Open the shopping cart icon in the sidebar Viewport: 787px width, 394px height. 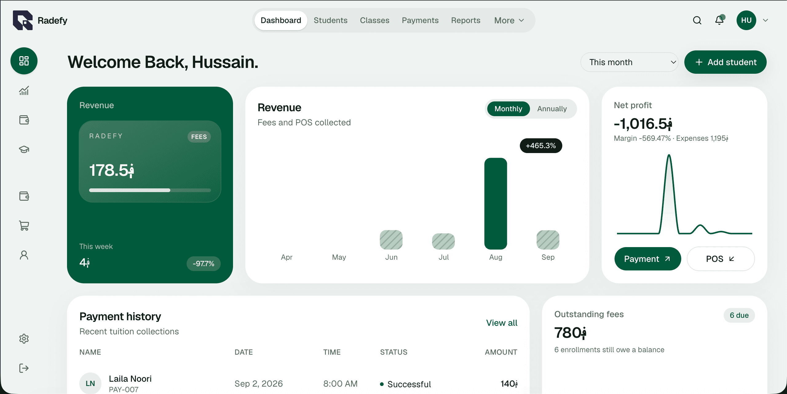tap(24, 226)
